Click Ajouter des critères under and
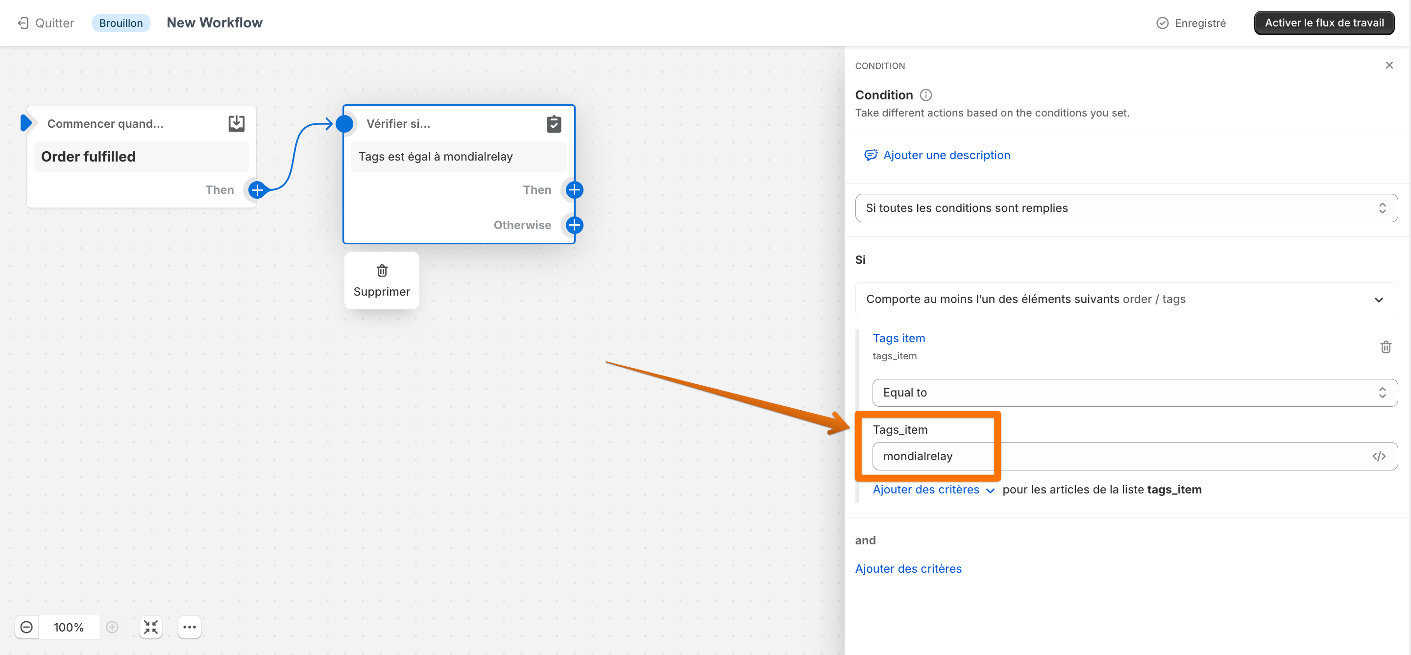Screen dimensions: 1411x655 (908, 568)
